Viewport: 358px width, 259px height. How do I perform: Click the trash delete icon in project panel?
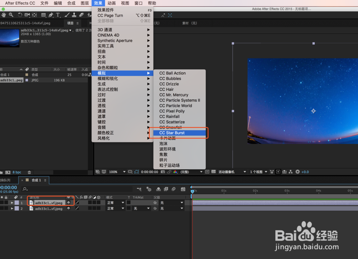click(x=29, y=172)
